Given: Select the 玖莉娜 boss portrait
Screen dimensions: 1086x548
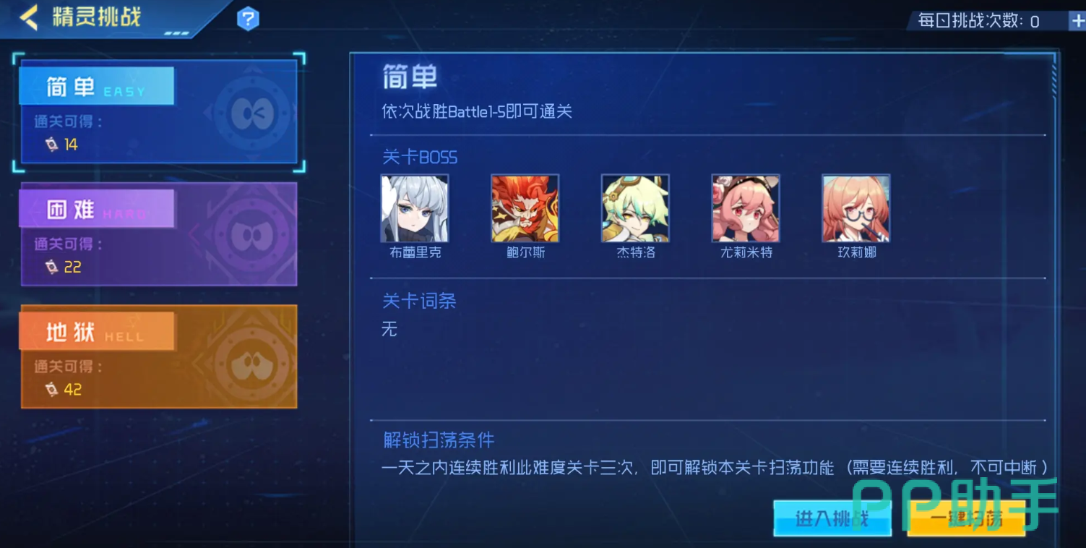Looking at the screenshot, I should 856,208.
